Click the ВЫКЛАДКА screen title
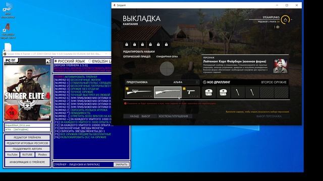The image size is (323, 181). click(141, 19)
